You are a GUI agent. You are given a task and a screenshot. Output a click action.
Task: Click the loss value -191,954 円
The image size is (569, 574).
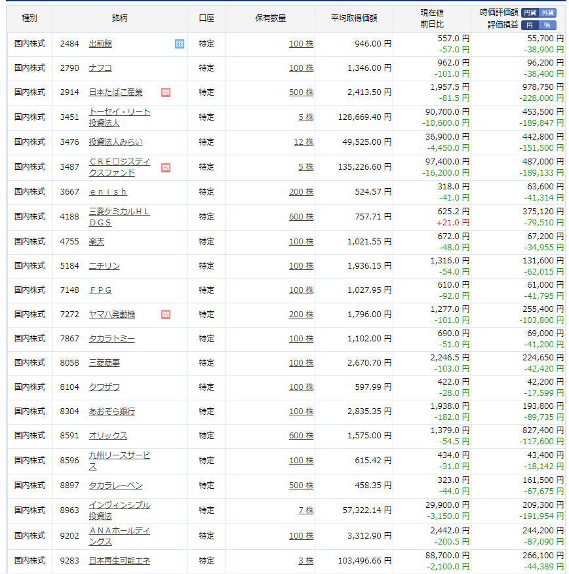pos(541,516)
